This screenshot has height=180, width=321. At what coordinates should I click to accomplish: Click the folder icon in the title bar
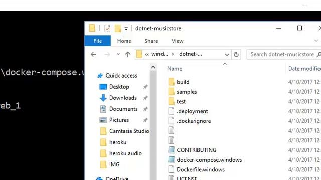pyautogui.click(x=92, y=28)
